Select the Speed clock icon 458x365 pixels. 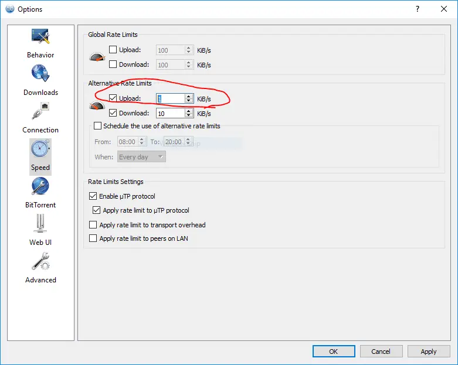(x=40, y=148)
